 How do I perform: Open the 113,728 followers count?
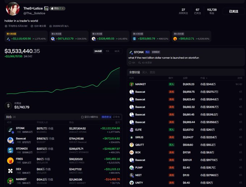point(212,11)
